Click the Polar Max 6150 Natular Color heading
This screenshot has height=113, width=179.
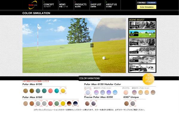click(103, 84)
